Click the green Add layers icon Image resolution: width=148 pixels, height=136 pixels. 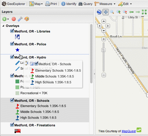point(4,19)
